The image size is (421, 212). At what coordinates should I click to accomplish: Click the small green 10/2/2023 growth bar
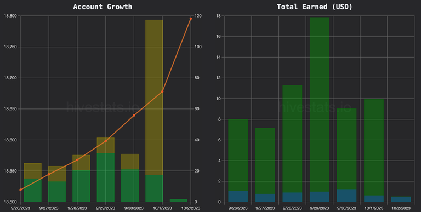pos(179,200)
